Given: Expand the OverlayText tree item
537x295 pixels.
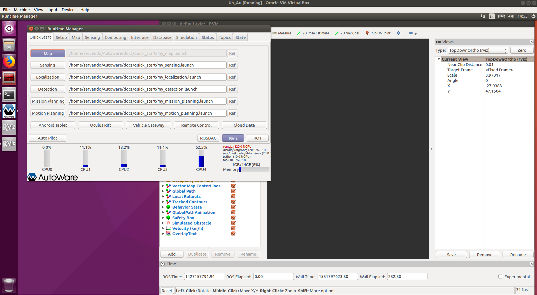Looking at the screenshot, I should pos(163,233).
